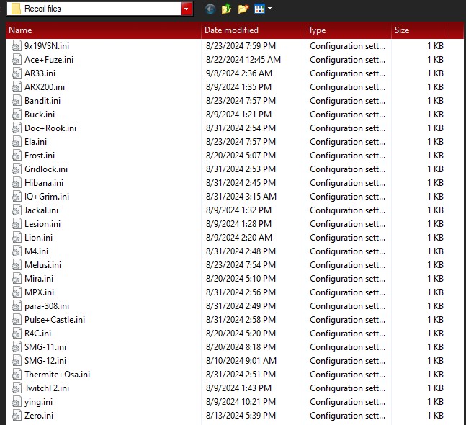466x425 pixels.
Task: Select the Ela.ini file icon
Action: coord(17,141)
